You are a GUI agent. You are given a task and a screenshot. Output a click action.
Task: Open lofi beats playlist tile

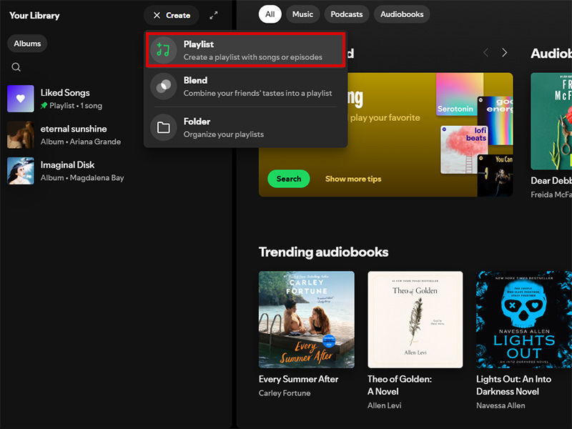tap(464, 149)
